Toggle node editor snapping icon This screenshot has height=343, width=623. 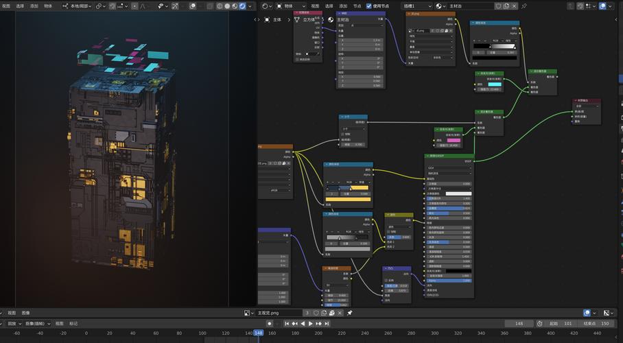tap(580, 6)
